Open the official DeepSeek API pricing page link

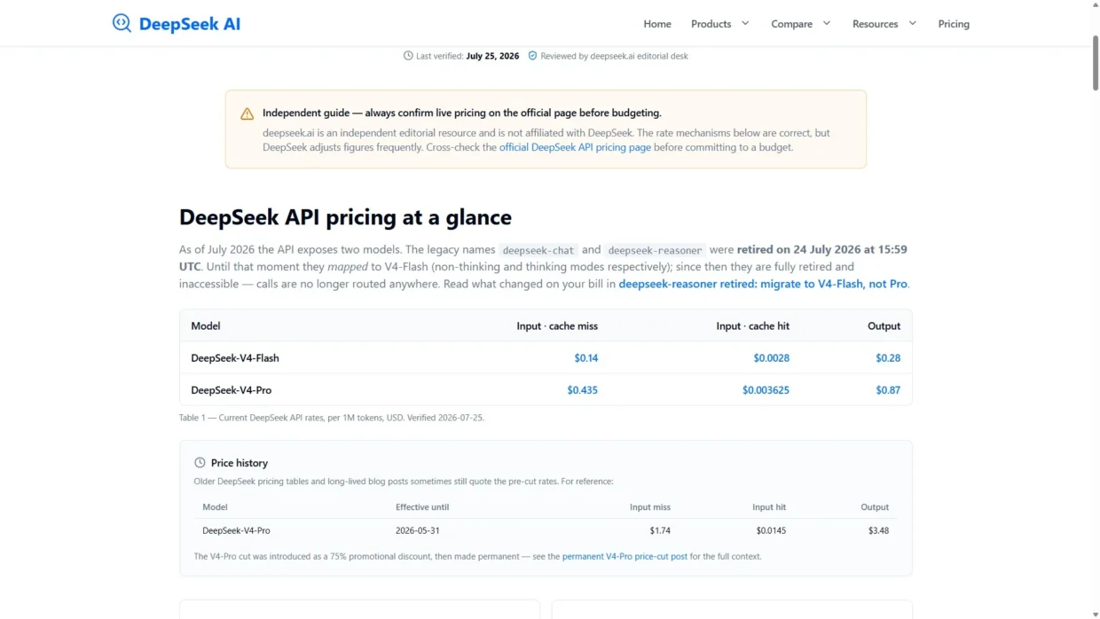point(575,147)
